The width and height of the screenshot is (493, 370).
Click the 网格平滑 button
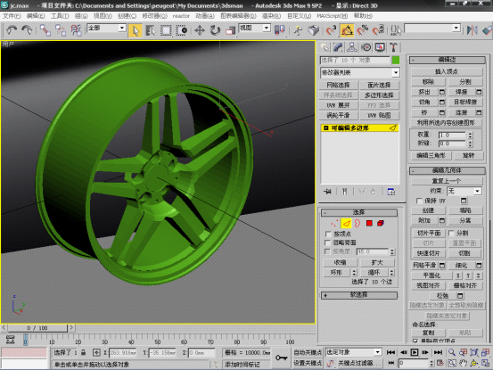(x=424, y=266)
